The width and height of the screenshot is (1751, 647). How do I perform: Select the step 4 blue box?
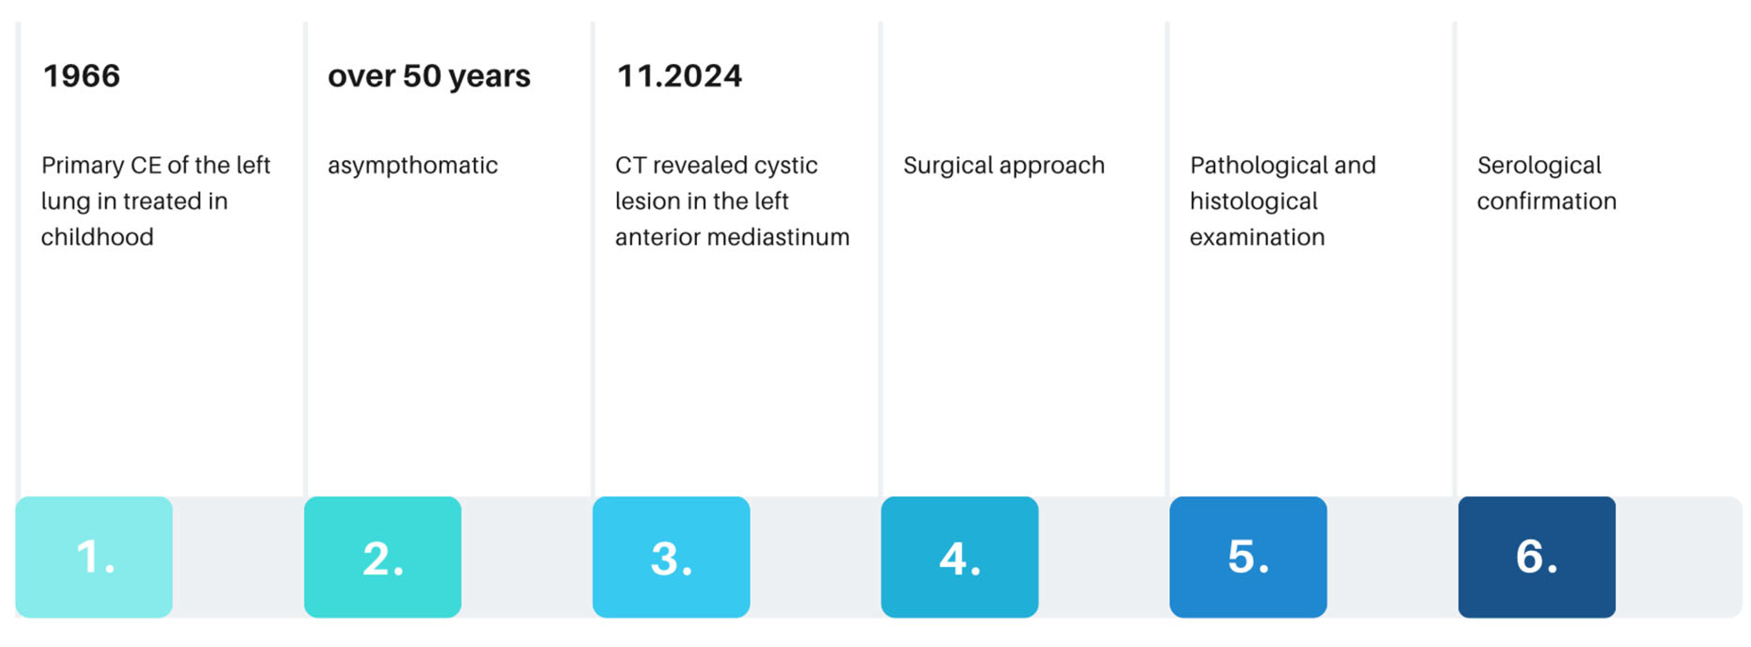[x=959, y=556]
